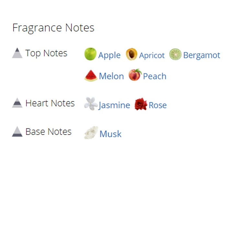This screenshot has width=233, height=233.
Task: Click the Base Notes pyramid icon
Action: point(17,131)
